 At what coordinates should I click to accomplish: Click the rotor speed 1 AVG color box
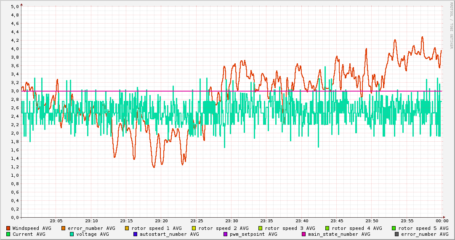(127, 228)
